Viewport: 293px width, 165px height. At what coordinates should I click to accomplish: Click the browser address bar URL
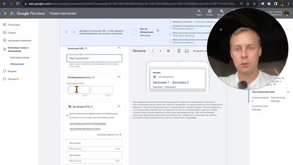pos(132,4)
